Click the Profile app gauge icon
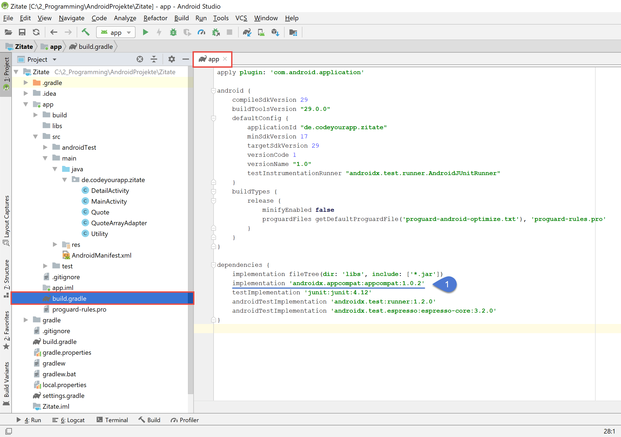Image resolution: width=621 pixels, height=437 pixels. coord(201,32)
